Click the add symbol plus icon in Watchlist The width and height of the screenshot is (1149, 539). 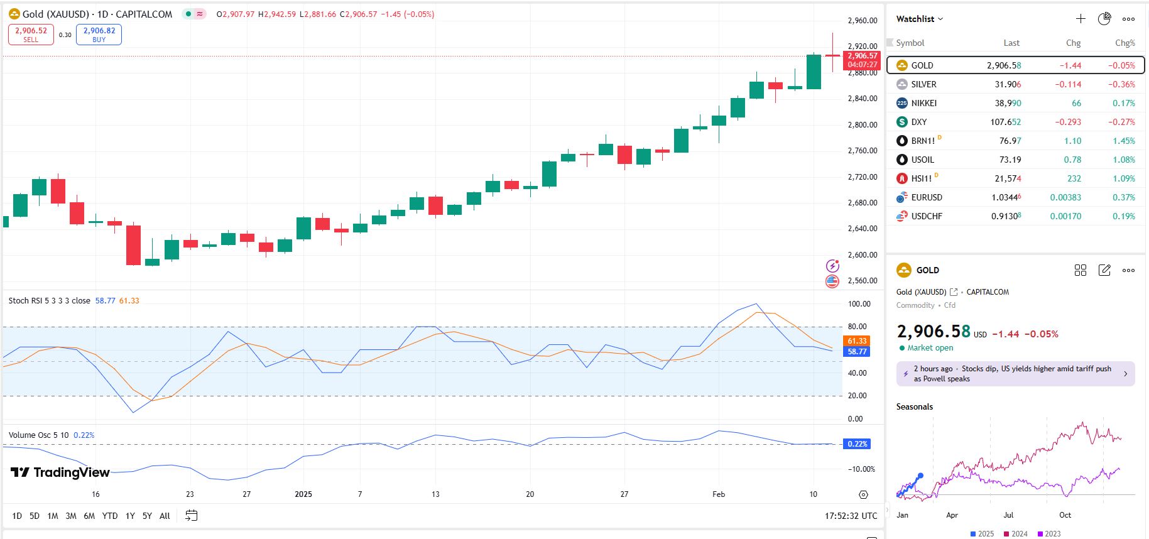pyautogui.click(x=1081, y=19)
